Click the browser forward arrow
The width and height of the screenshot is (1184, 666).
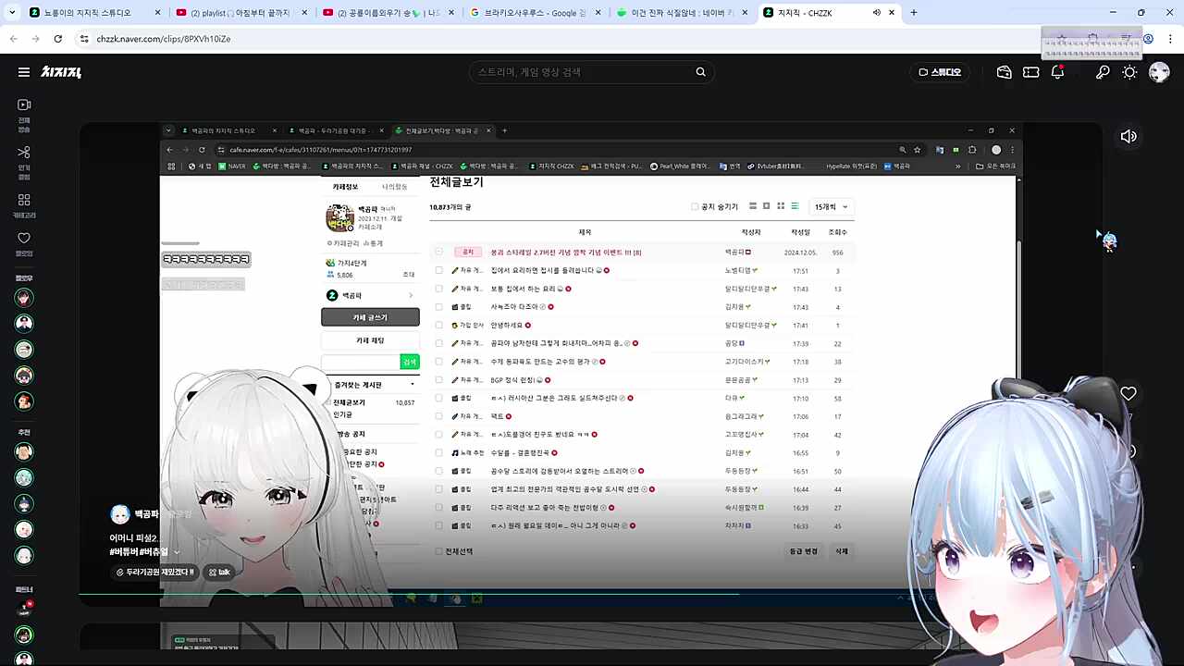click(35, 39)
